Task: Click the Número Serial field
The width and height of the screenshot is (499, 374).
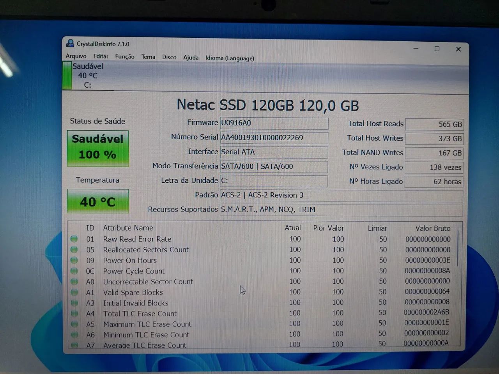Action: pos(274,138)
